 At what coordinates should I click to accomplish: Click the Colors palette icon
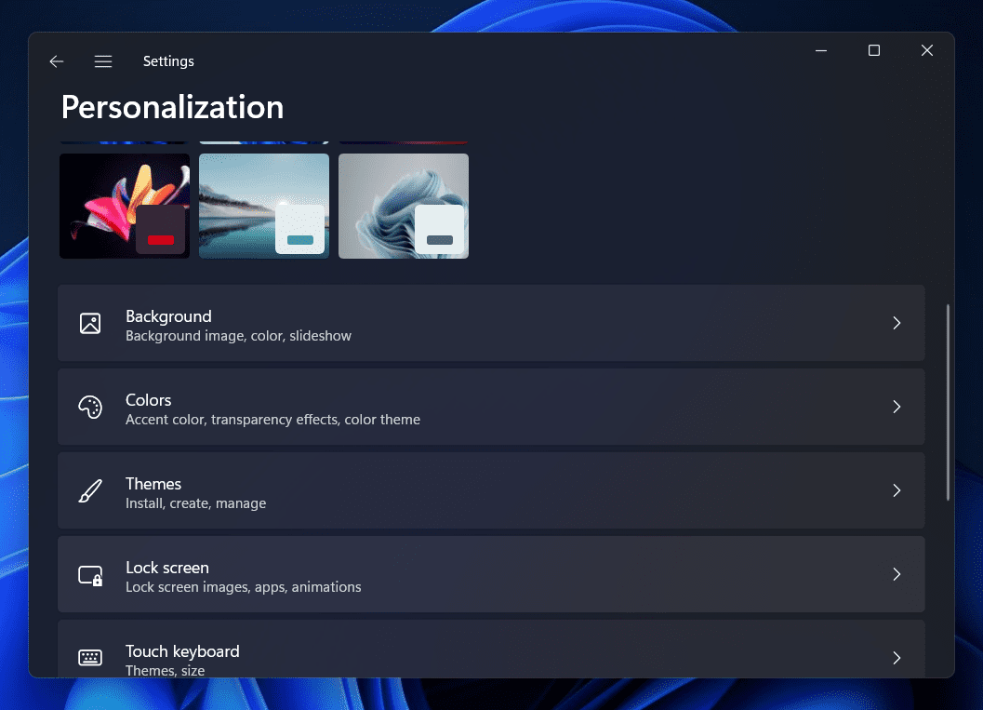point(90,407)
